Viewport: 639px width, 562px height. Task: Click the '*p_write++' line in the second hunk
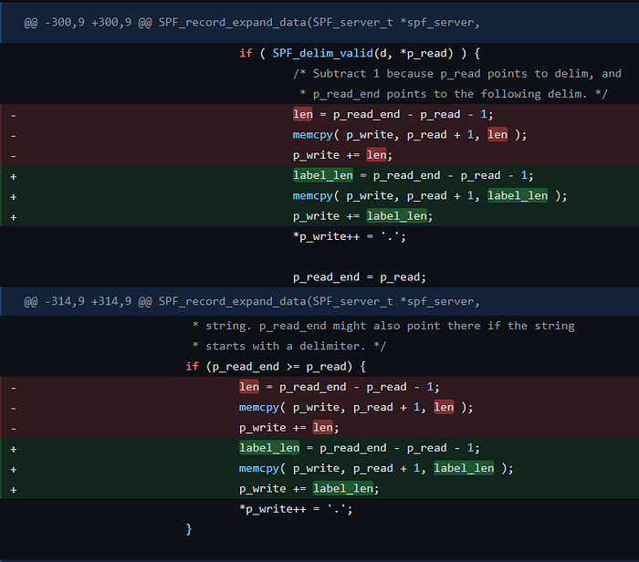click(x=296, y=509)
